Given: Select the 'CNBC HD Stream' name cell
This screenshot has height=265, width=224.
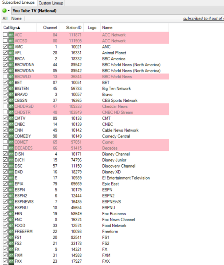Looking at the screenshot, I should 118,112.
